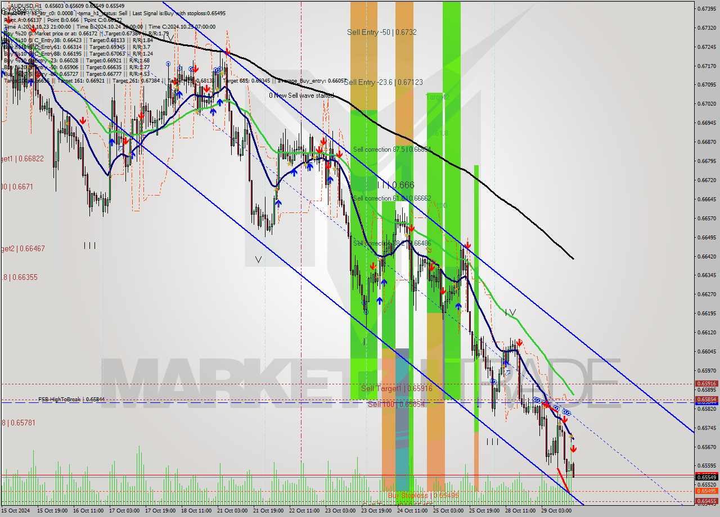Click the '17 Oct 03:00' time axis label
The image size is (720, 517).
(x=124, y=511)
